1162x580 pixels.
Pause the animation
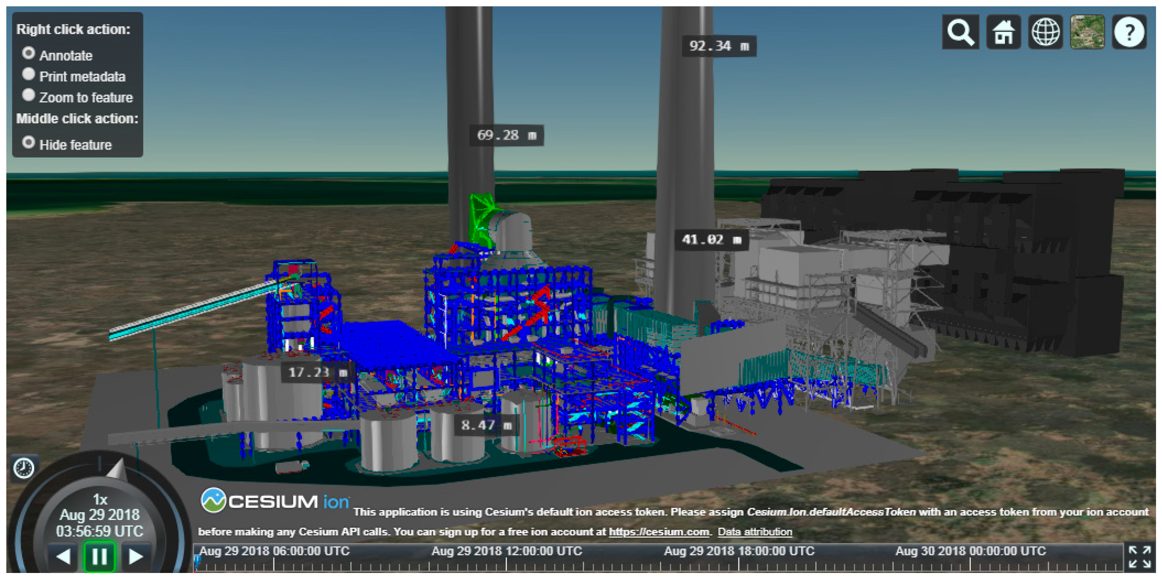tap(99, 557)
